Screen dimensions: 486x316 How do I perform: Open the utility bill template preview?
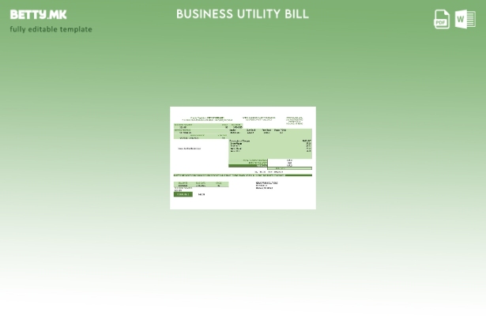point(243,157)
